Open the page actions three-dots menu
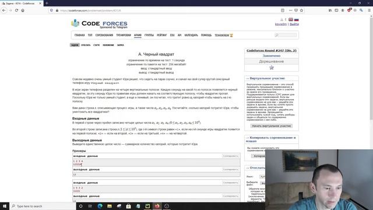 pos(290,10)
